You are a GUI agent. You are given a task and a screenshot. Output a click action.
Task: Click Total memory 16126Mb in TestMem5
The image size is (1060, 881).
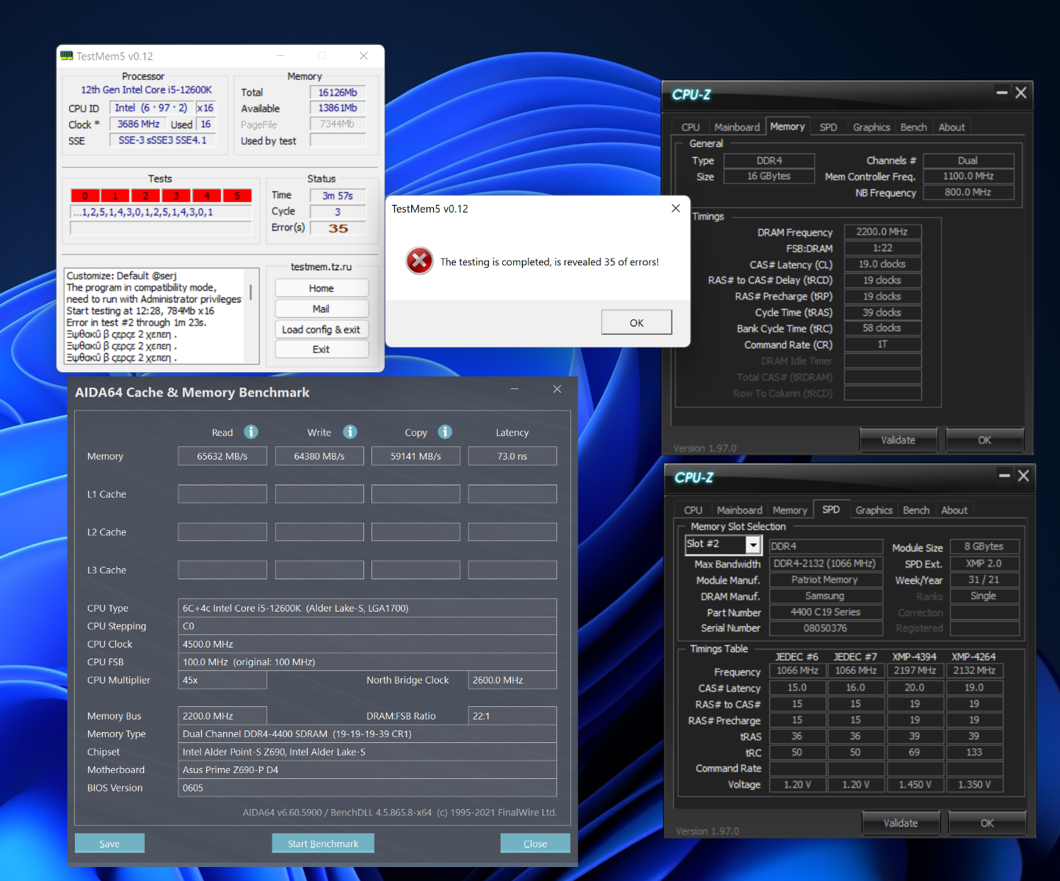pyautogui.click(x=338, y=93)
